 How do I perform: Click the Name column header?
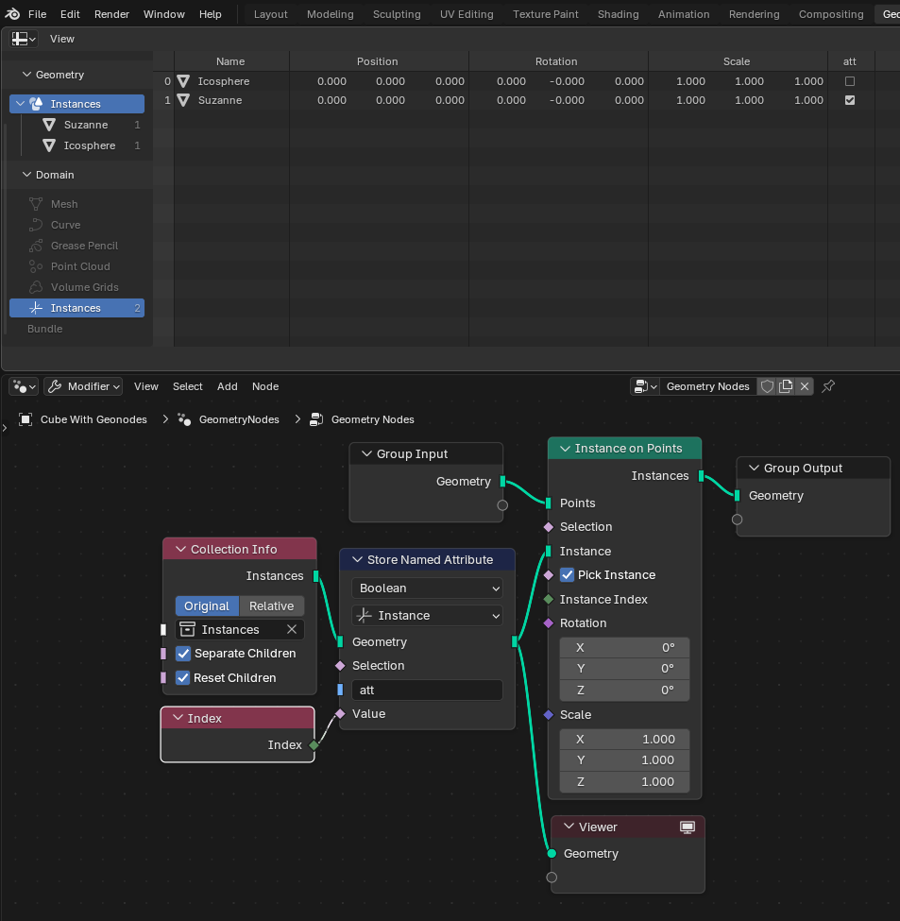(x=230, y=61)
